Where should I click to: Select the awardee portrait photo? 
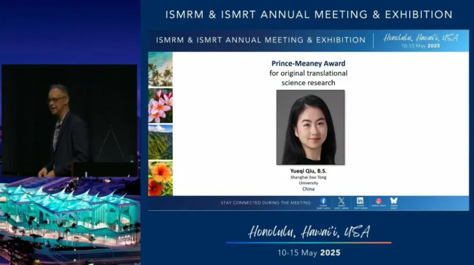coord(311,127)
